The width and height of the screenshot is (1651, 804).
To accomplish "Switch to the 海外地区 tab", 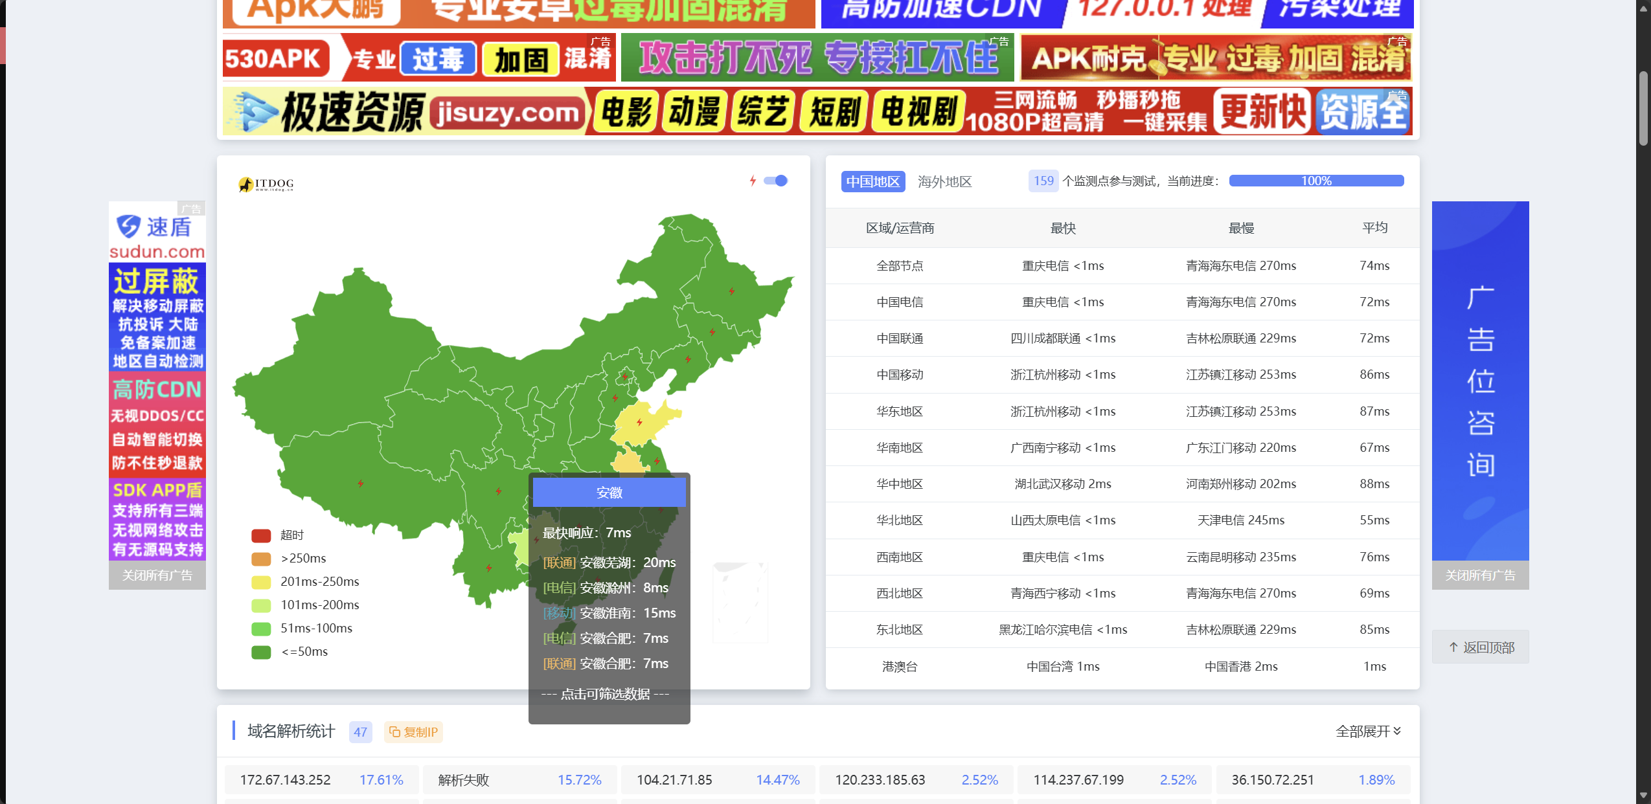I will tap(944, 182).
